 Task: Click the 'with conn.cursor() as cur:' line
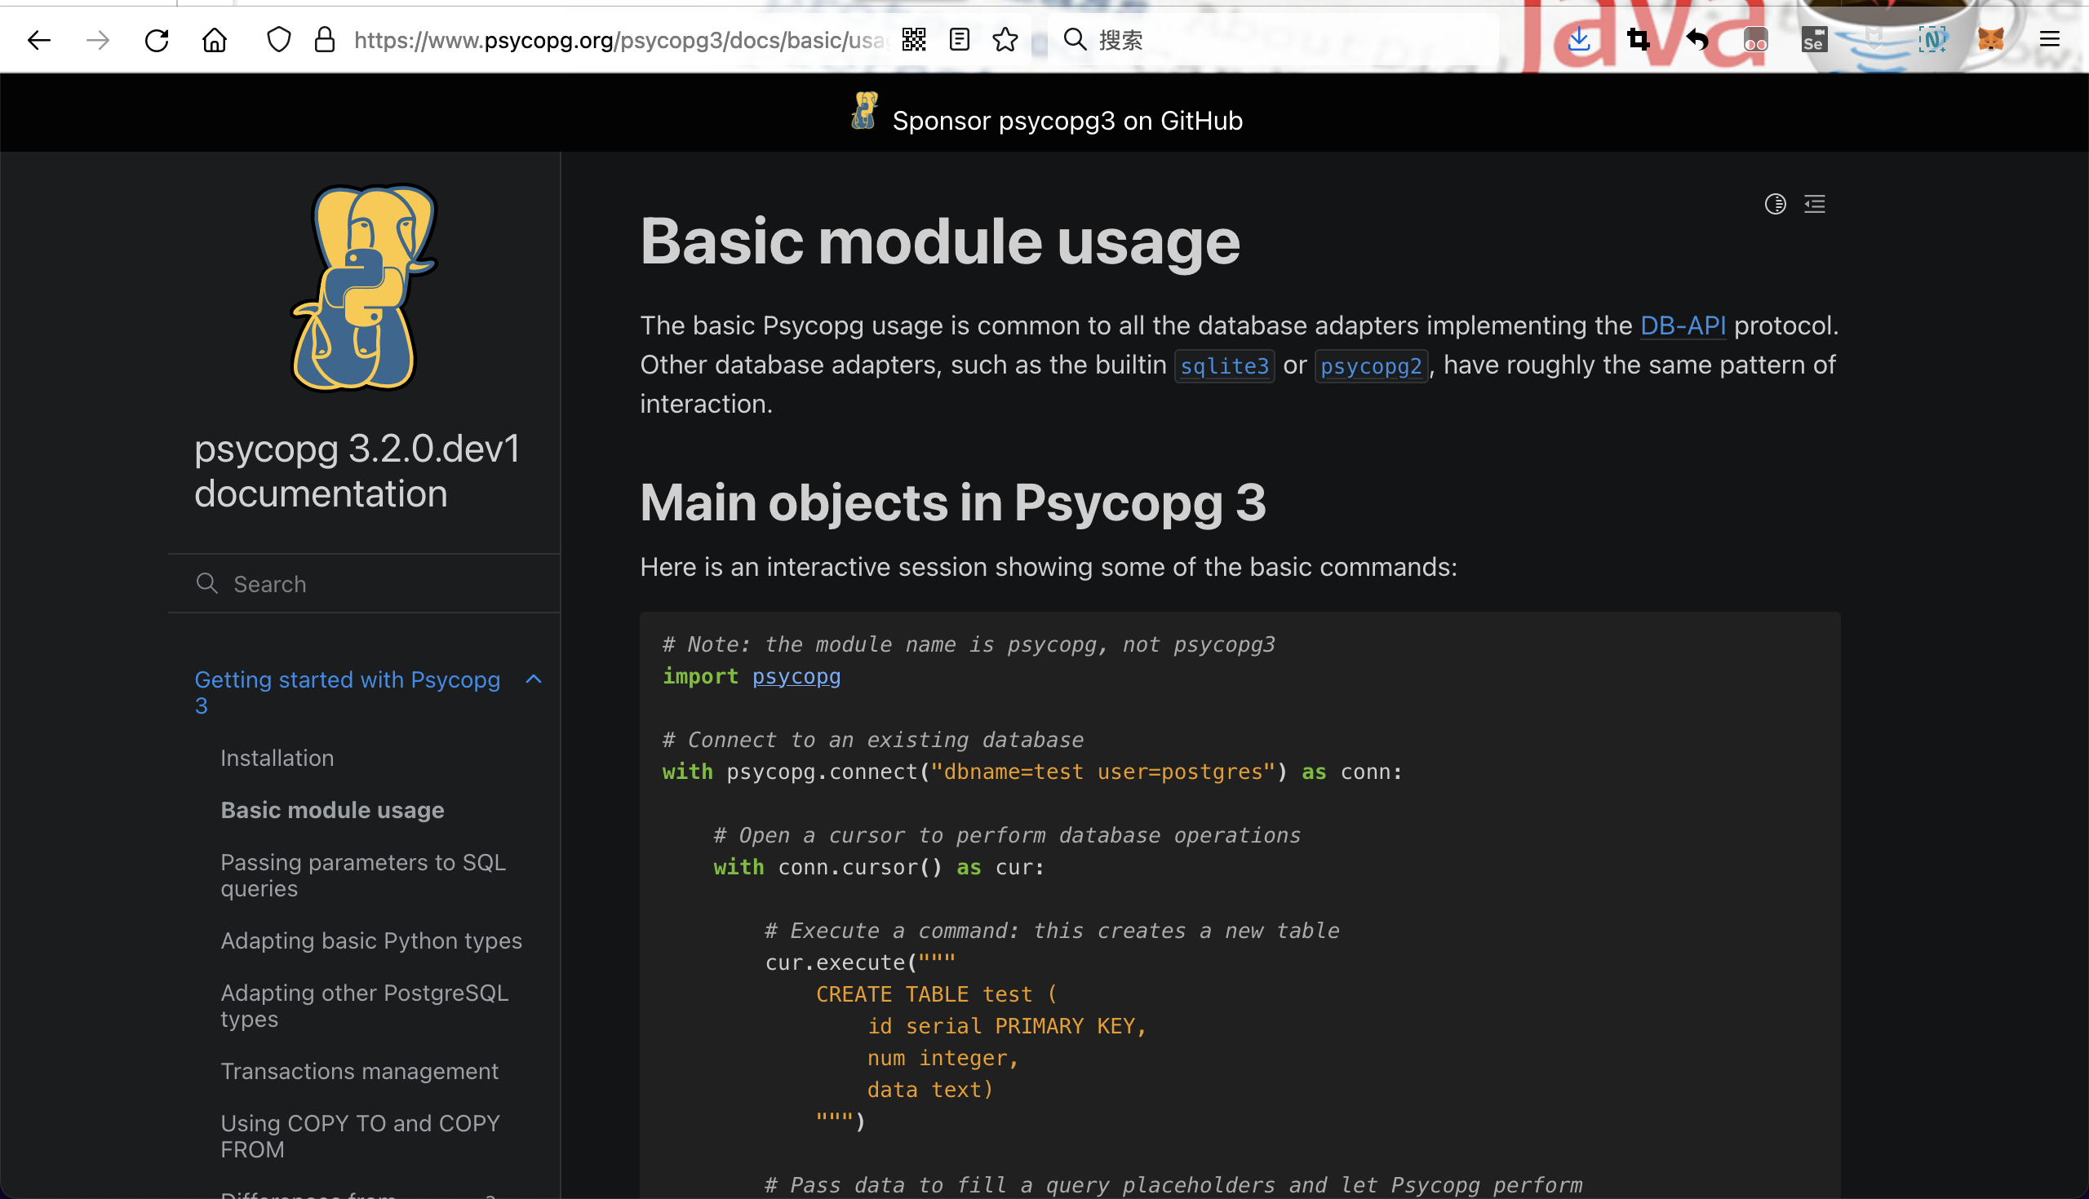(879, 867)
